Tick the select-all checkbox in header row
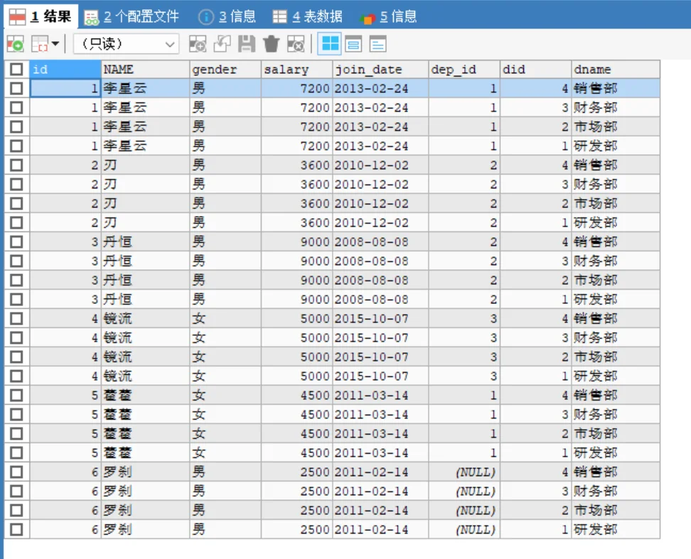Image resolution: width=691 pixels, height=559 pixels. click(x=16, y=70)
